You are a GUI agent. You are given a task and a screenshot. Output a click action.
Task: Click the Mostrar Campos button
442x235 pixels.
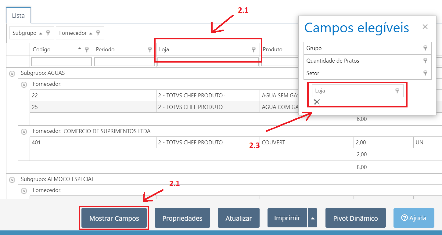(x=114, y=218)
